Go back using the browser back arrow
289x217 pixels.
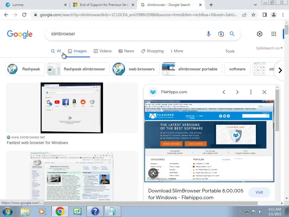(x=6, y=15)
